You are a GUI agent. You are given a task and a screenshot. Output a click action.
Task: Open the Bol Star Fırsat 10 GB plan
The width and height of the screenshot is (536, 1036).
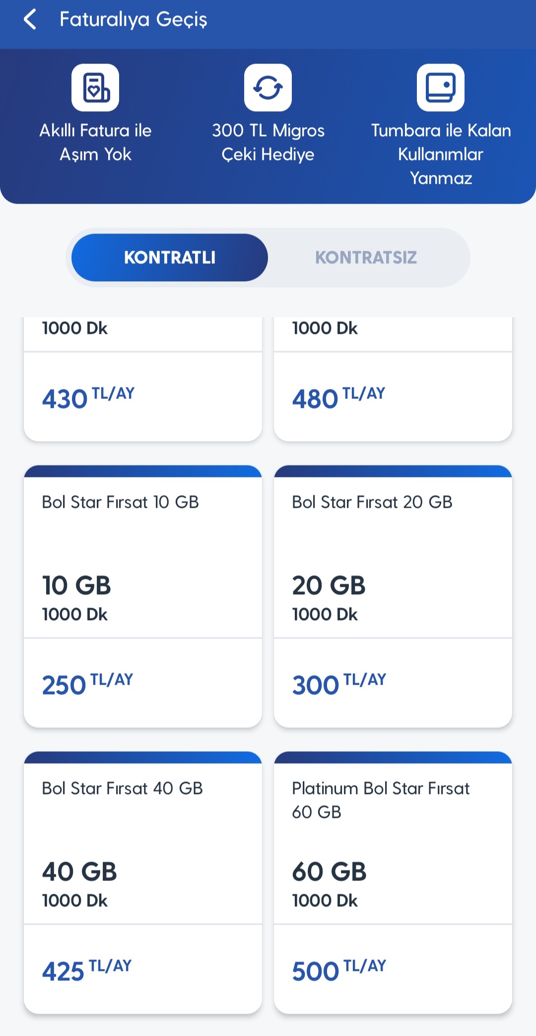(143, 596)
